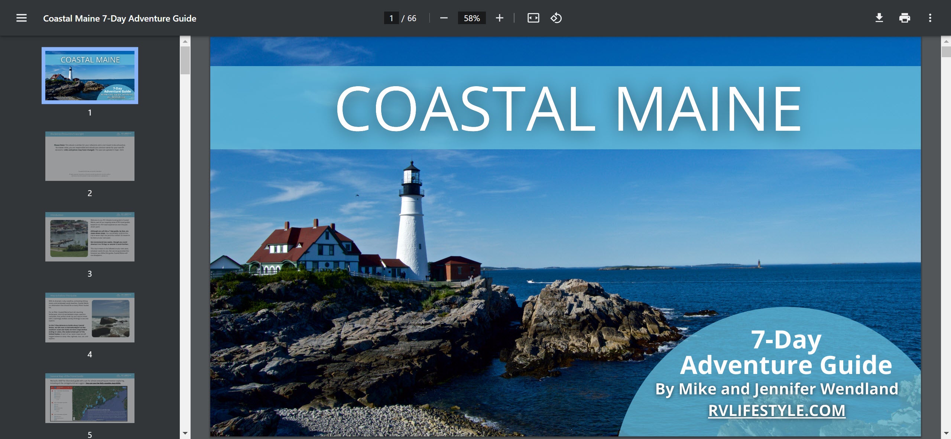The width and height of the screenshot is (951, 439).
Task: Click the current page number field
Action: (x=392, y=18)
